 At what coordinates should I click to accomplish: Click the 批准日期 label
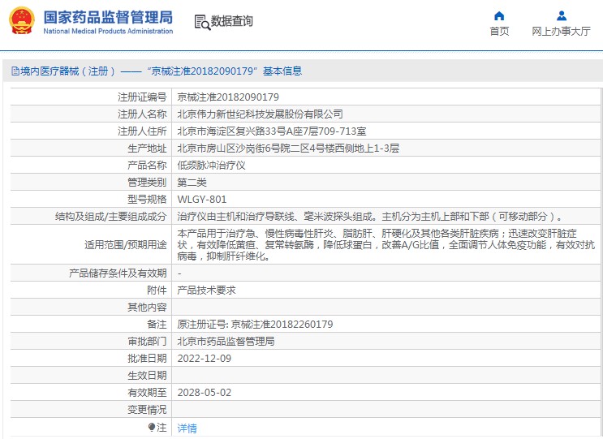point(147,359)
